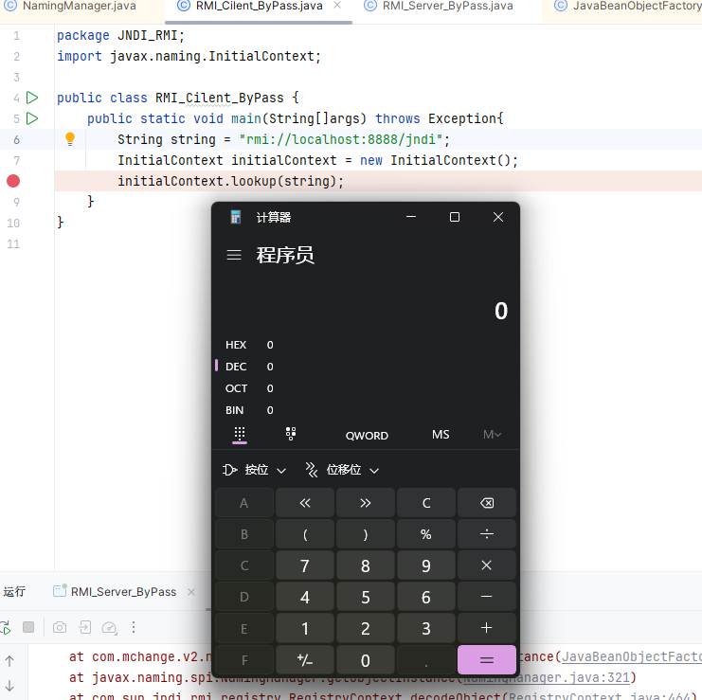Close the RMI_Server_ByPass run tab
This screenshot has width=702, height=700.
click(189, 592)
